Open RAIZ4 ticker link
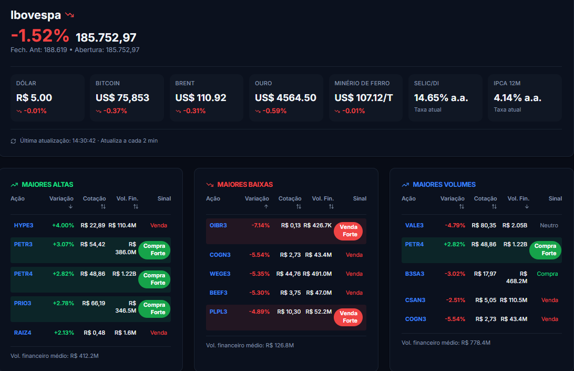Image resolution: width=574 pixels, height=371 pixels. [x=23, y=333]
